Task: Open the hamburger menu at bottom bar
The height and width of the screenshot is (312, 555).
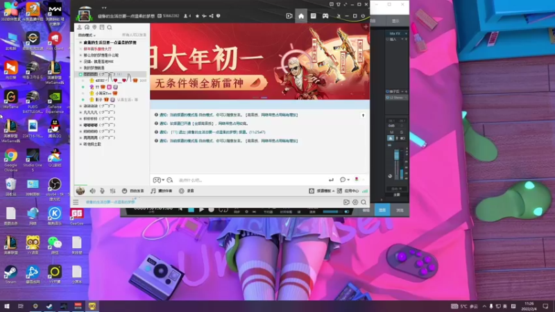Action: (x=76, y=202)
